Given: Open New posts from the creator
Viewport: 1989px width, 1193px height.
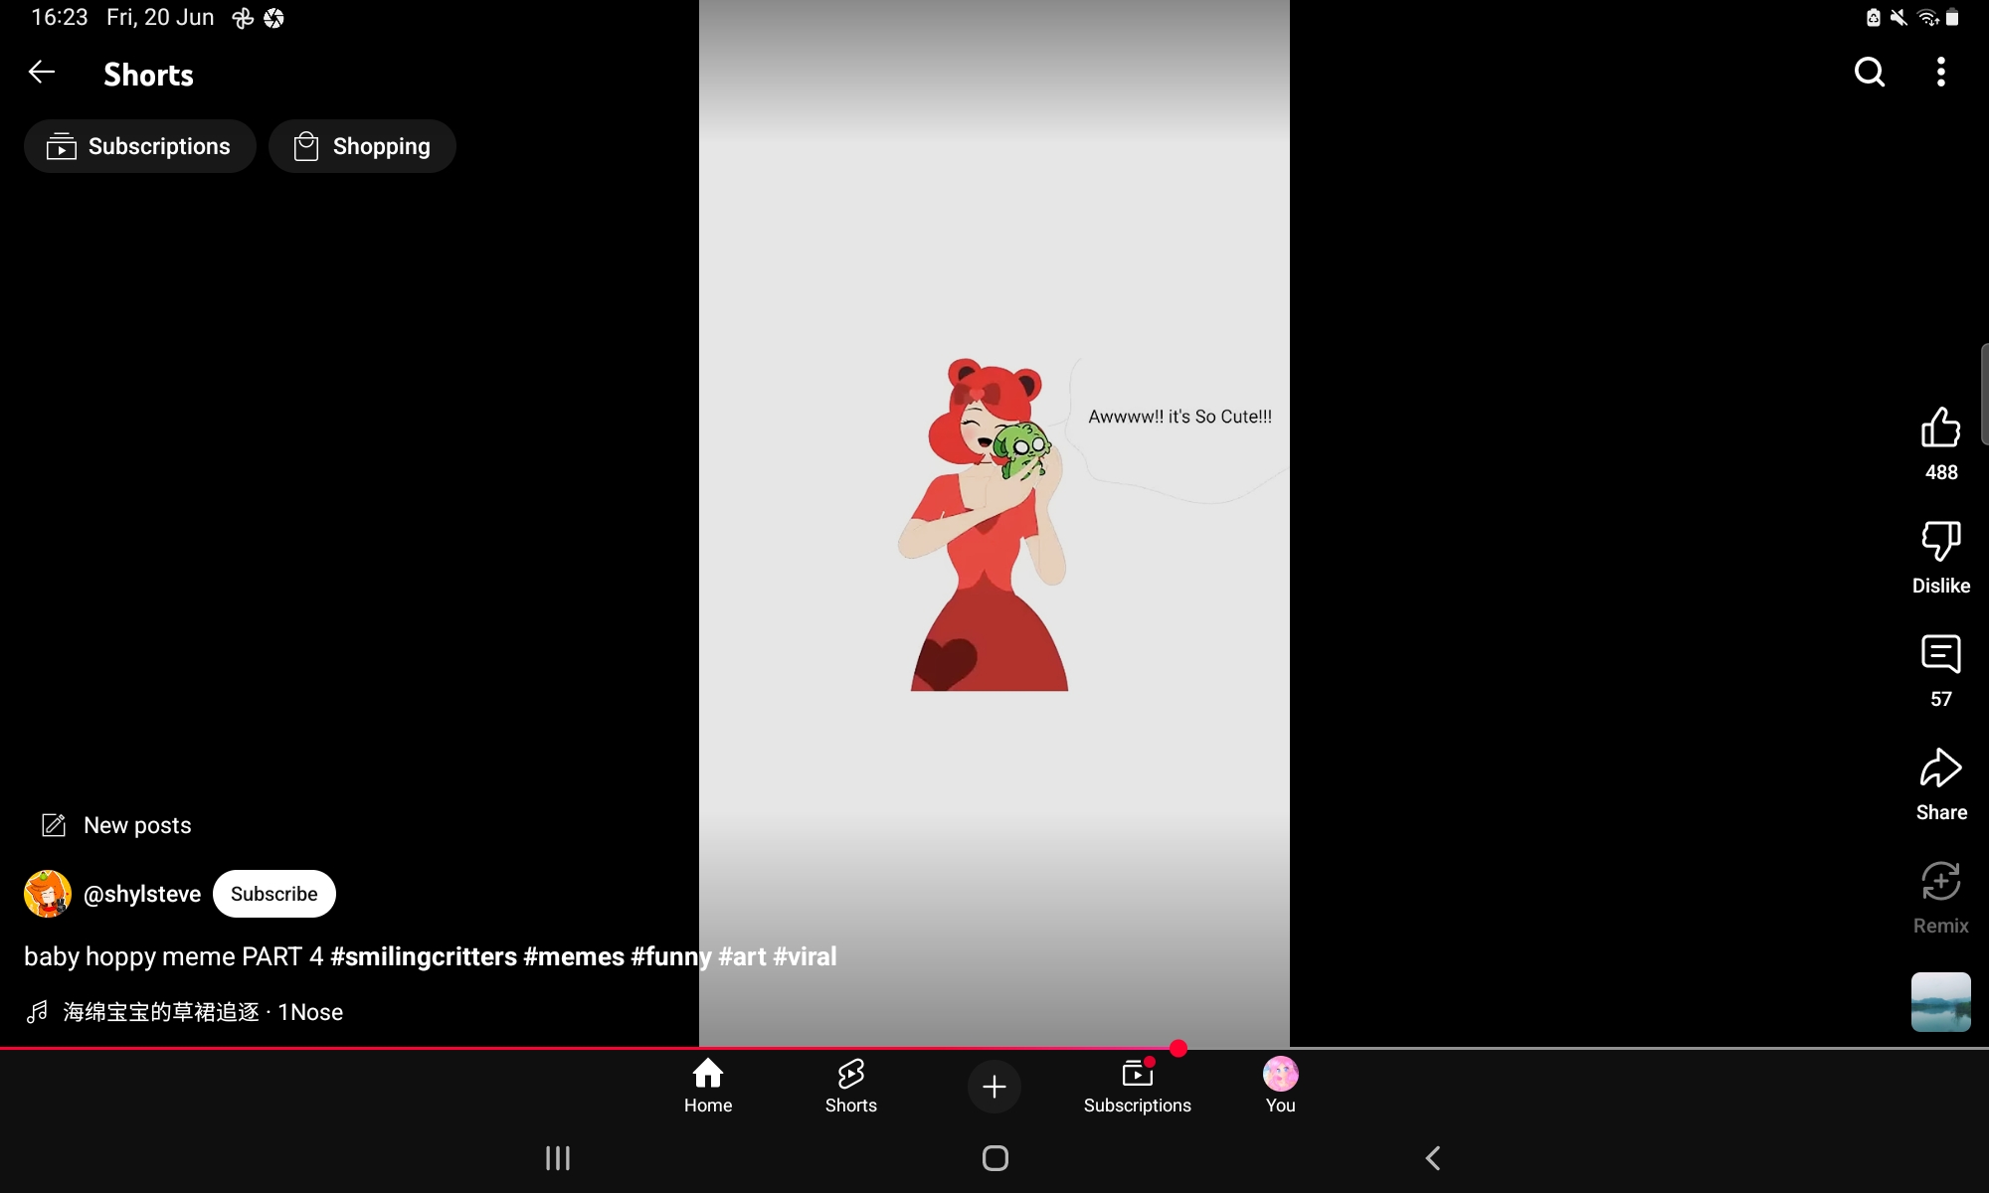Looking at the screenshot, I should tap(116, 825).
